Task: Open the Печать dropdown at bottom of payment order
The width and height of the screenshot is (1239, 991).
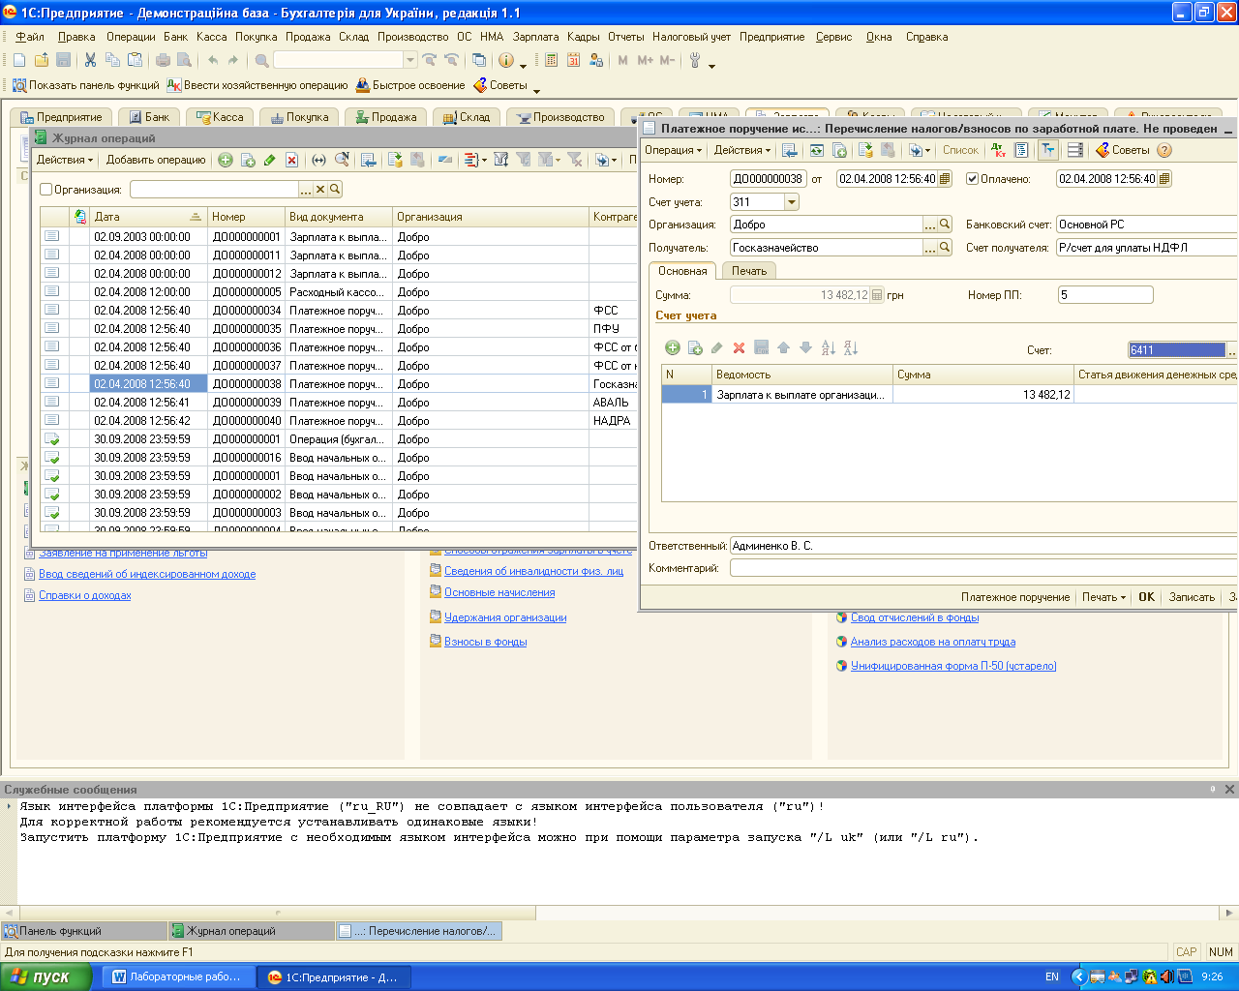Action: [x=1103, y=597]
